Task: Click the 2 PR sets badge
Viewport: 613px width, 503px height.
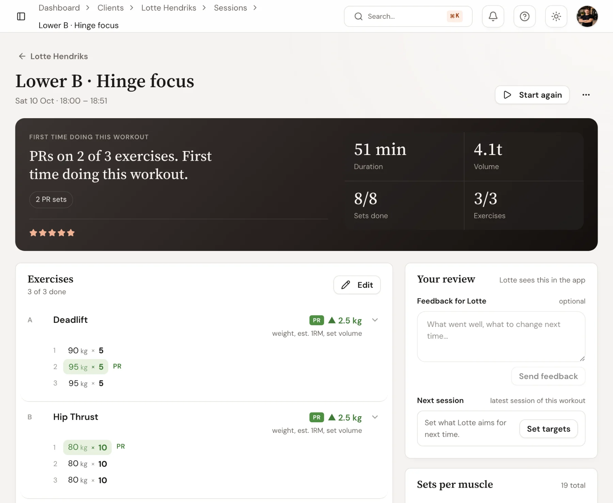Action: (x=51, y=200)
